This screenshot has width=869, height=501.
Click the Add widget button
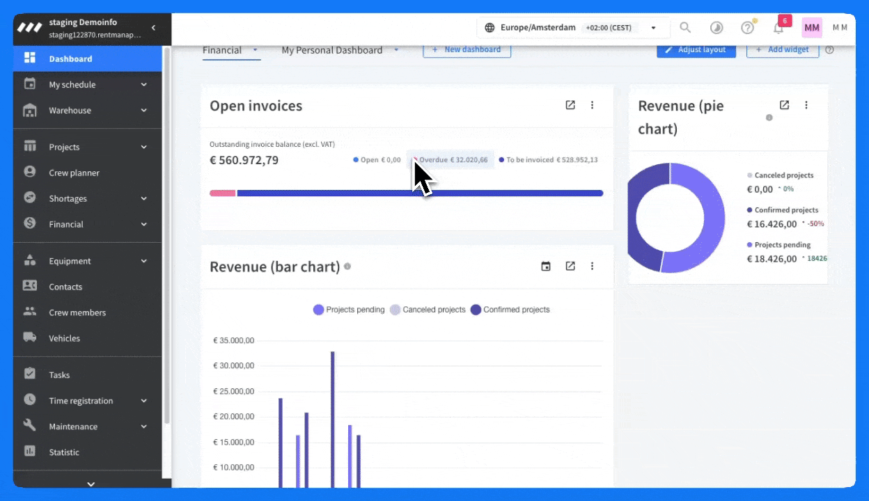tap(782, 50)
